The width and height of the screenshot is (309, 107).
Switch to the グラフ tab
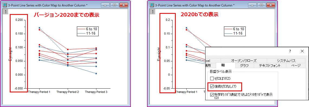point(244,65)
